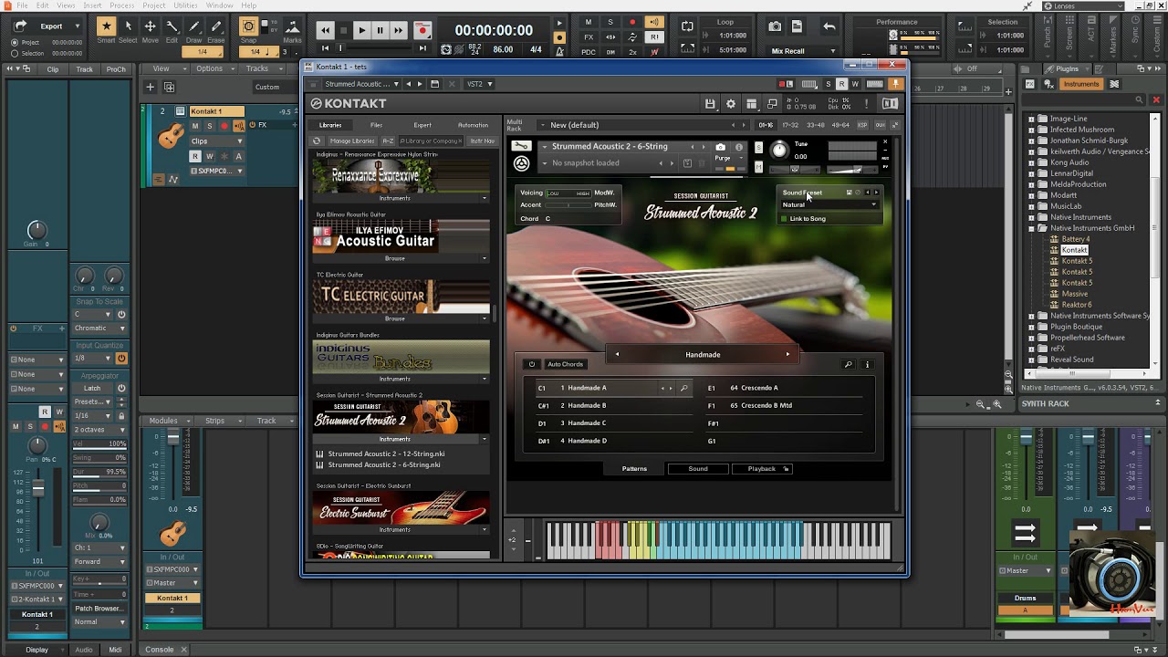Click the pattern info icon
Viewport: 1168px width, 657px height.
tap(867, 364)
